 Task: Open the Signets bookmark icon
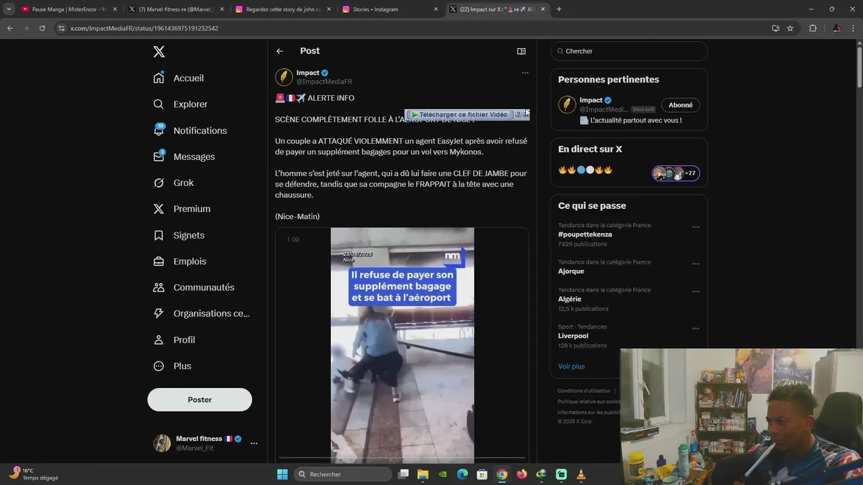click(x=158, y=235)
